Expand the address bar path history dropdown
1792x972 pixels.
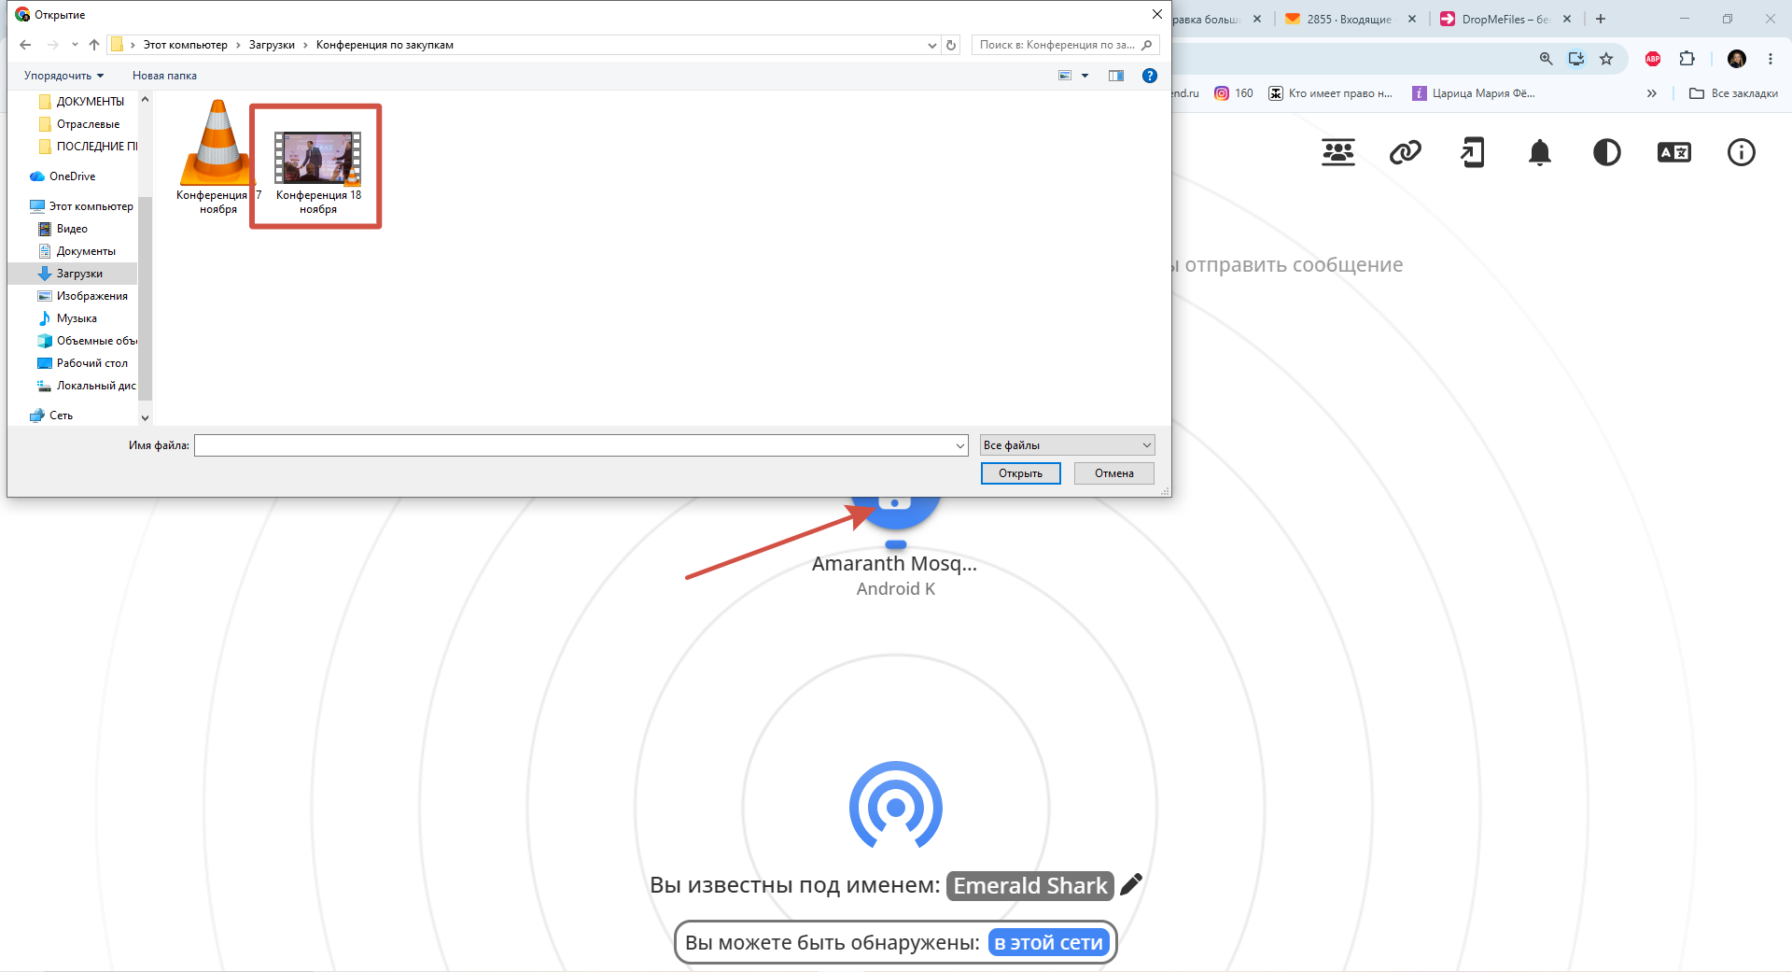tap(931, 45)
